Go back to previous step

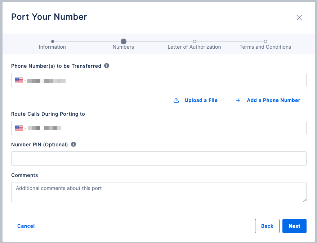[267, 226]
